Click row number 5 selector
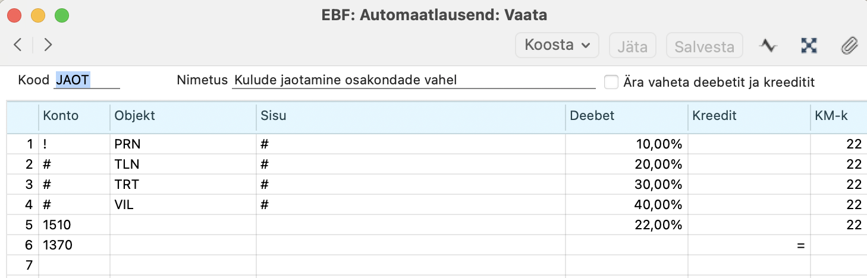 [24, 225]
